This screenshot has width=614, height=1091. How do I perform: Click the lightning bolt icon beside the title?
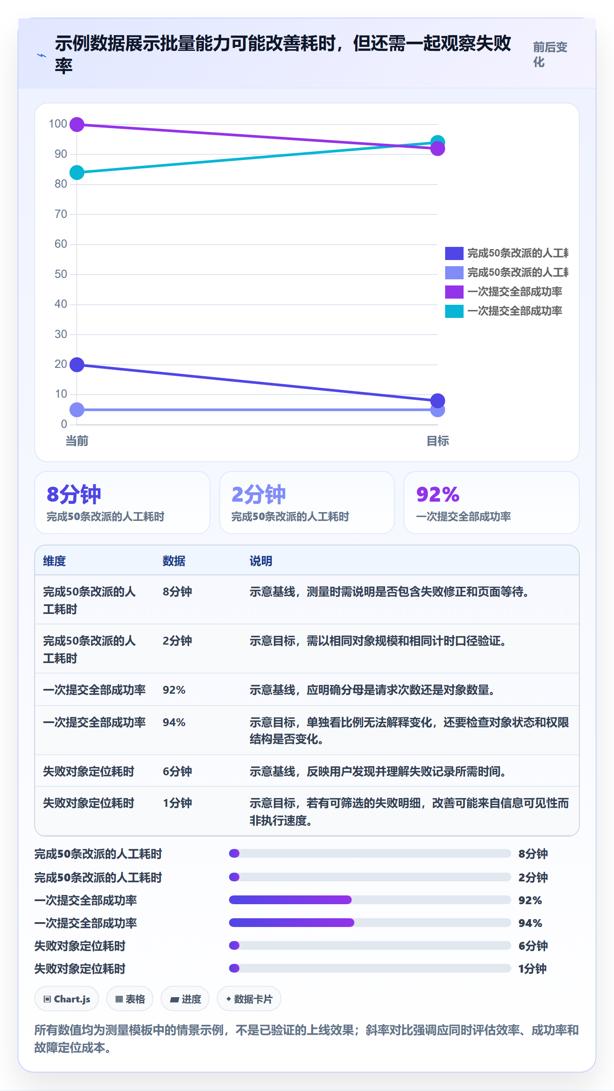pyautogui.click(x=41, y=55)
